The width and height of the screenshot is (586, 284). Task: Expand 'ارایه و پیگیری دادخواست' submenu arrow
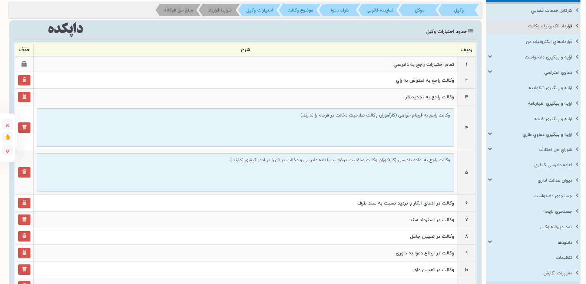point(490,57)
